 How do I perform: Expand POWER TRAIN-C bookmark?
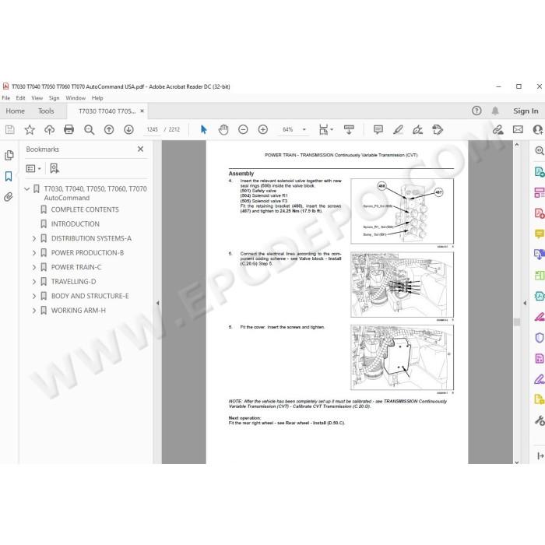tap(34, 267)
